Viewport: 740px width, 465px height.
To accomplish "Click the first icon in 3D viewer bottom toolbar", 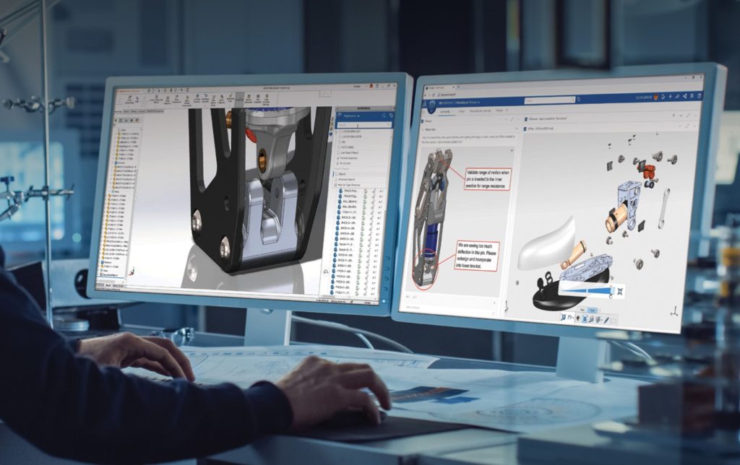I will [563, 318].
